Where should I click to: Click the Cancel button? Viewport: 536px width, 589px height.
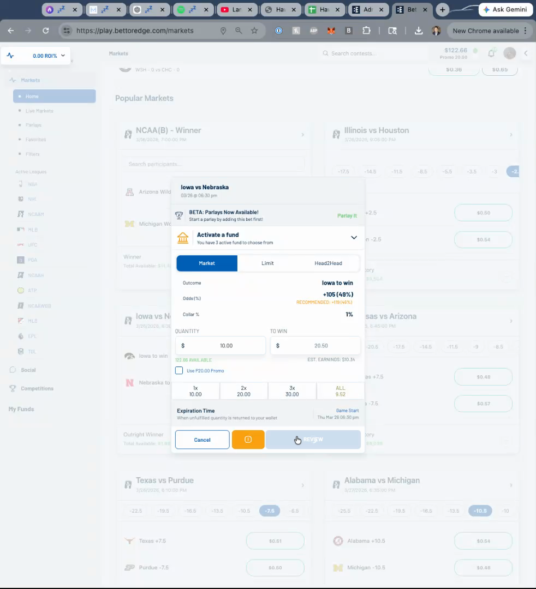(202, 440)
